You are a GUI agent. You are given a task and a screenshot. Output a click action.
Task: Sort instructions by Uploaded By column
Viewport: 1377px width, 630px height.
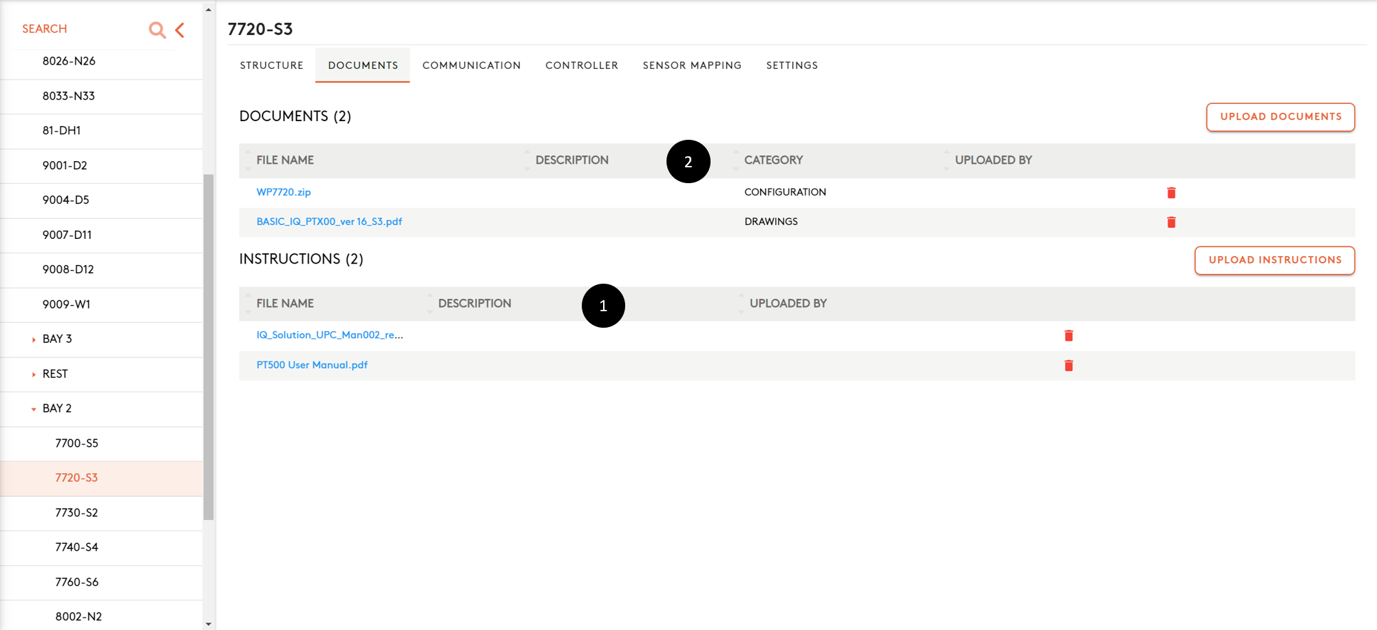(788, 304)
